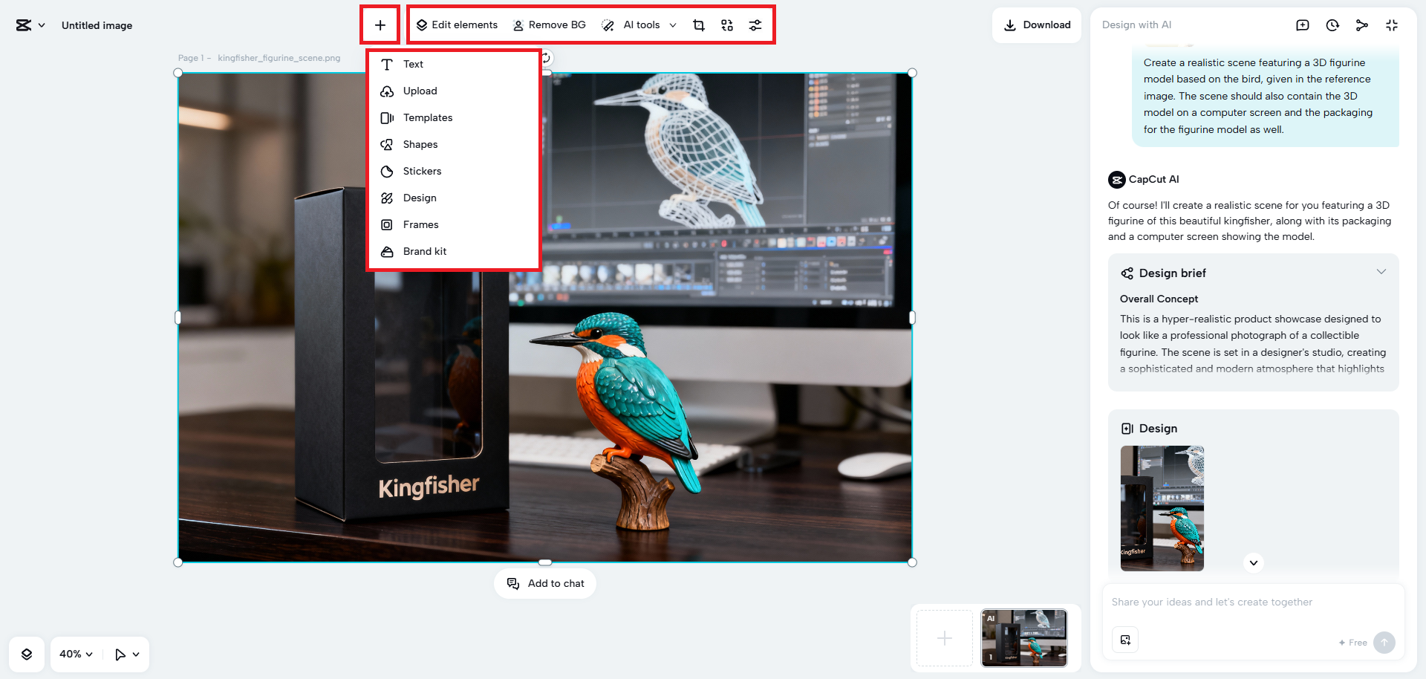
Task: Open the zoom level dropdown showing 40%
Action: click(74, 654)
